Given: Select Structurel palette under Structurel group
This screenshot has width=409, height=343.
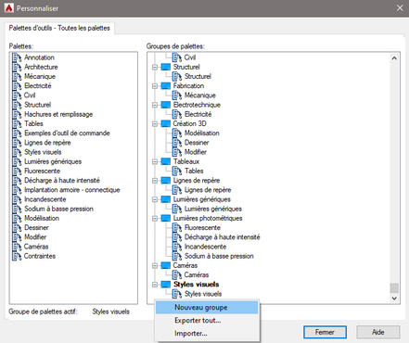Looking at the screenshot, I should pyautogui.click(x=198, y=76).
